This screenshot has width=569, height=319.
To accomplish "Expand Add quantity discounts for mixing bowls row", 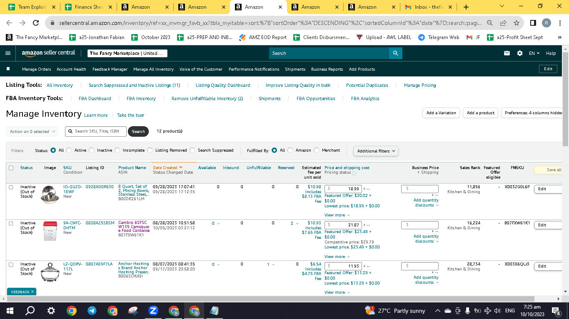I will tap(426, 203).
